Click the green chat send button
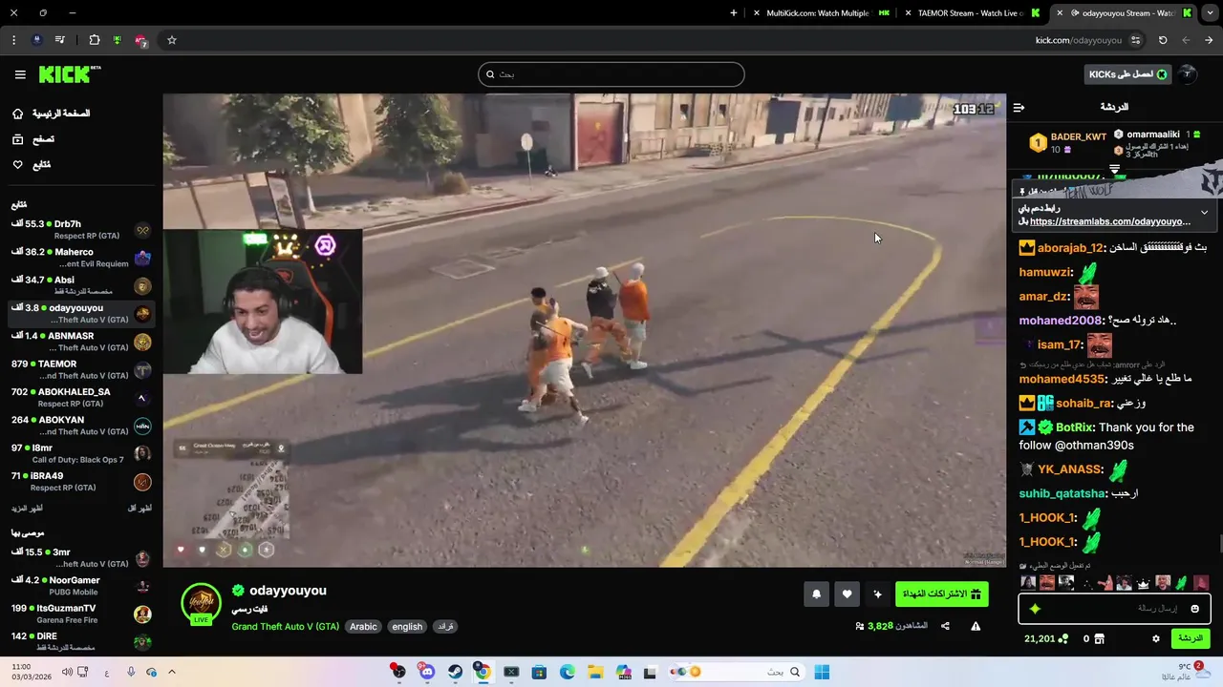The width and height of the screenshot is (1223, 687). point(1190,638)
